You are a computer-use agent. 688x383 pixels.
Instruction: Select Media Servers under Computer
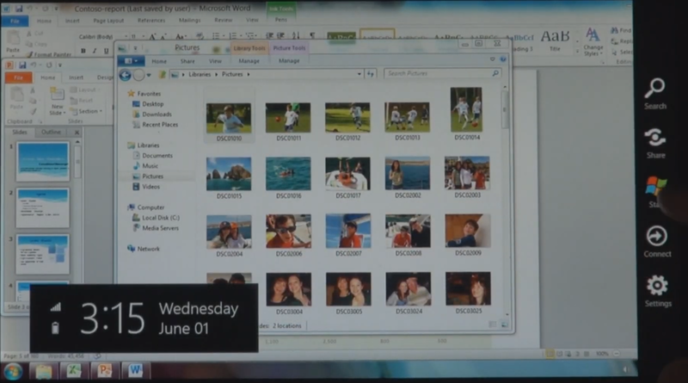156,228
